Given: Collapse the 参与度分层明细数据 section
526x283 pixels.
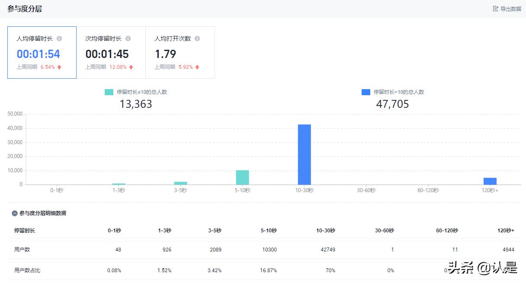Looking at the screenshot, I should [x=15, y=213].
